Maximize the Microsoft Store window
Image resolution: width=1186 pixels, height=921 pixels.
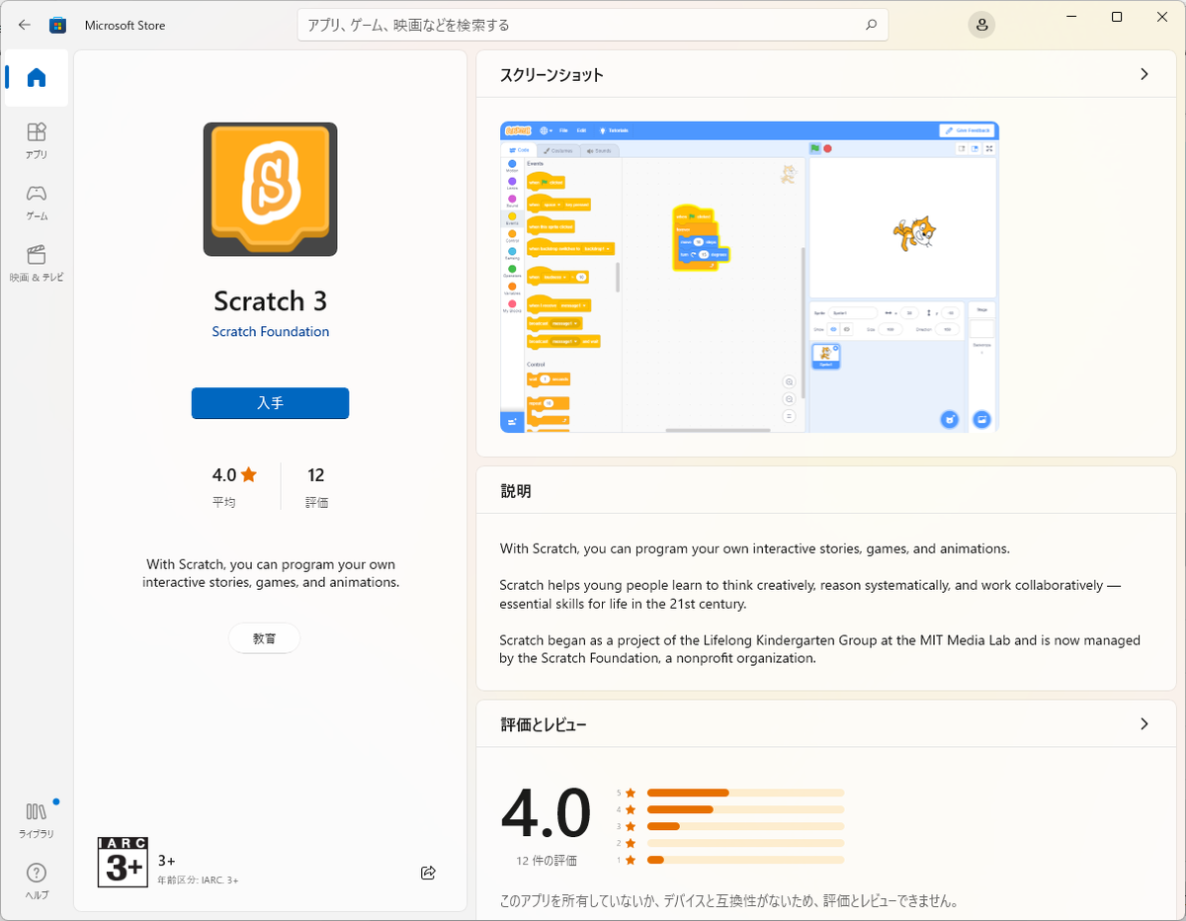[1117, 17]
